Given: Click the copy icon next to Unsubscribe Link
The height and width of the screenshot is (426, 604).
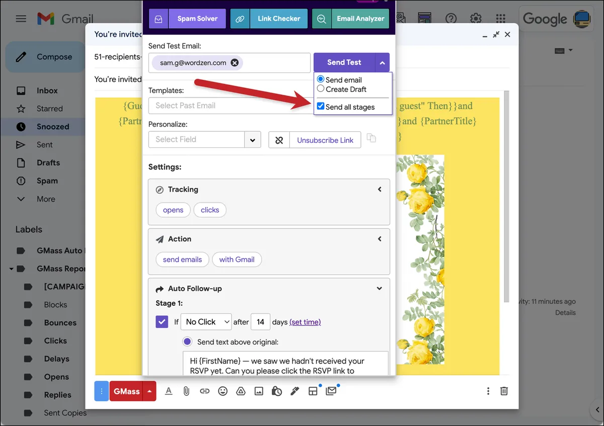Looking at the screenshot, I should point(371,138).
